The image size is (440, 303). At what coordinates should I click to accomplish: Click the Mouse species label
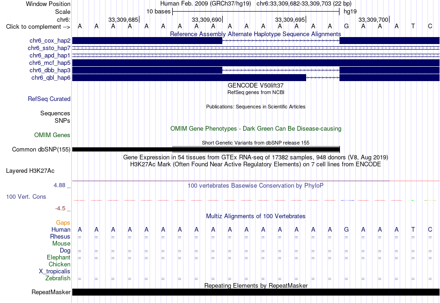click(61, 244)
